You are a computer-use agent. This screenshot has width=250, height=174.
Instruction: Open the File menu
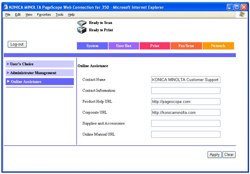tap(8, 15)
